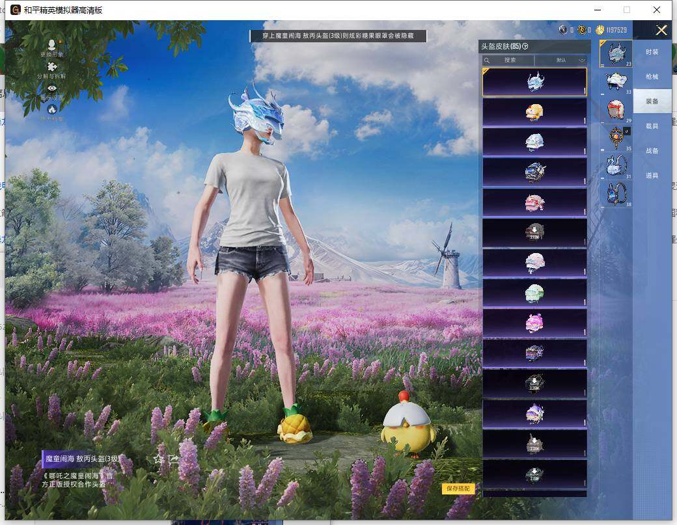Download the sixth-row locked helmet skin
Screen dimensions: 677x525
pos(534,232)
